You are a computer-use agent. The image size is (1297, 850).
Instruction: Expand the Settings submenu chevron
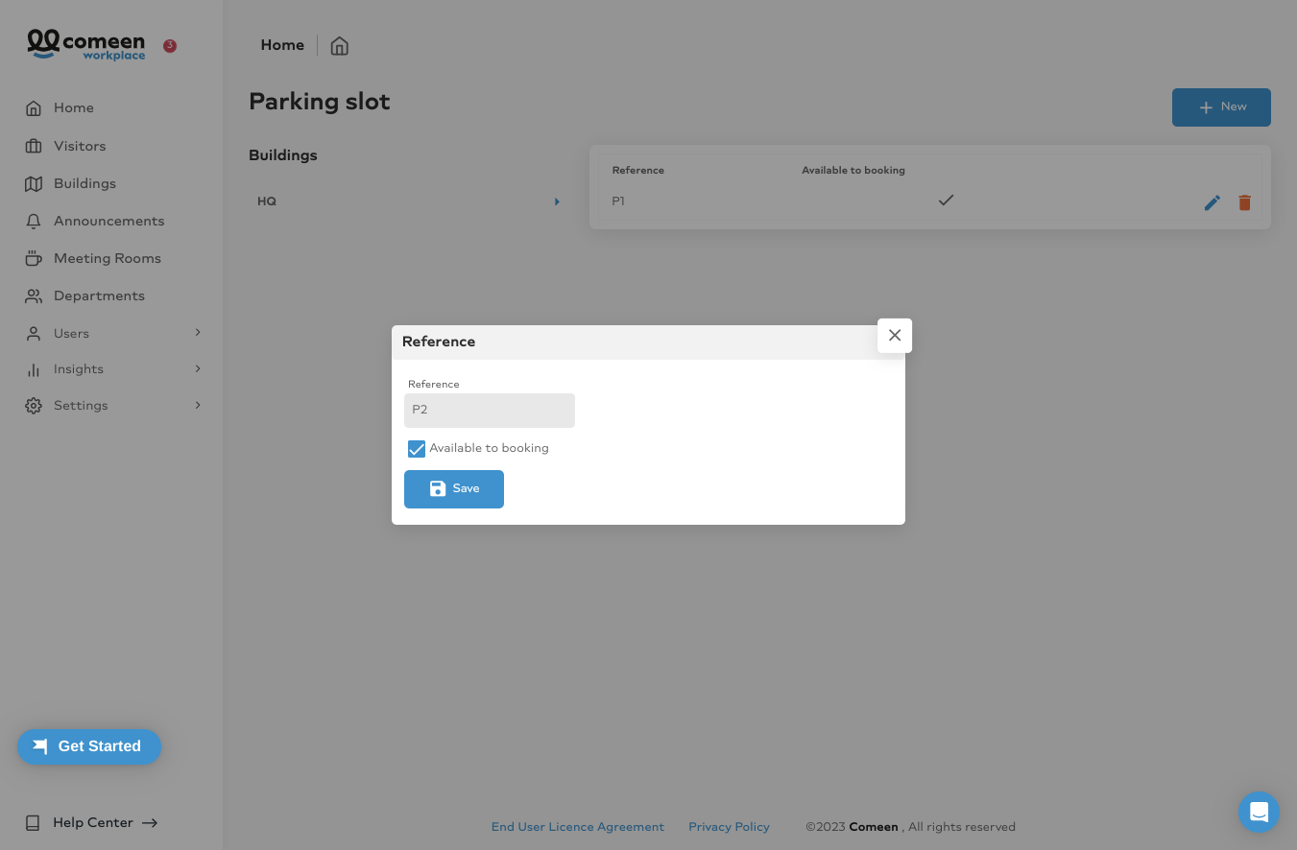pyautogui.click(x=198, y=405)
